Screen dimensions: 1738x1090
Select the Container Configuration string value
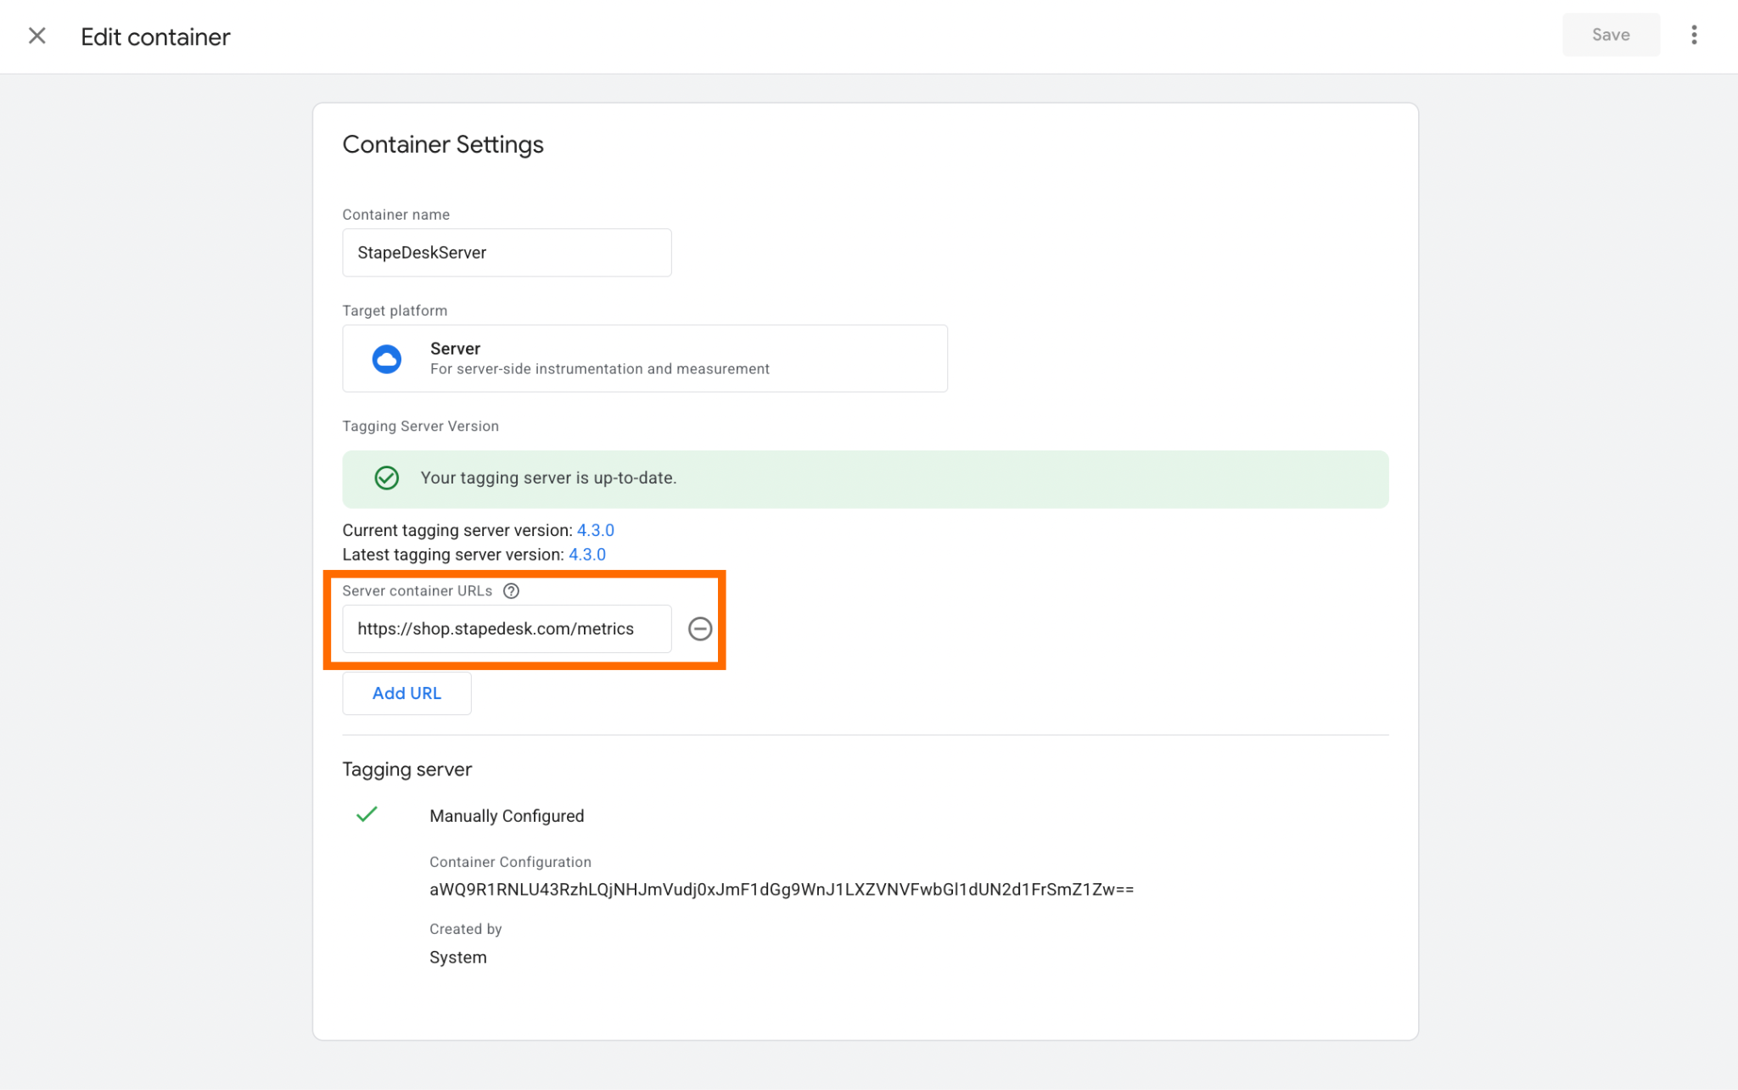782,889
